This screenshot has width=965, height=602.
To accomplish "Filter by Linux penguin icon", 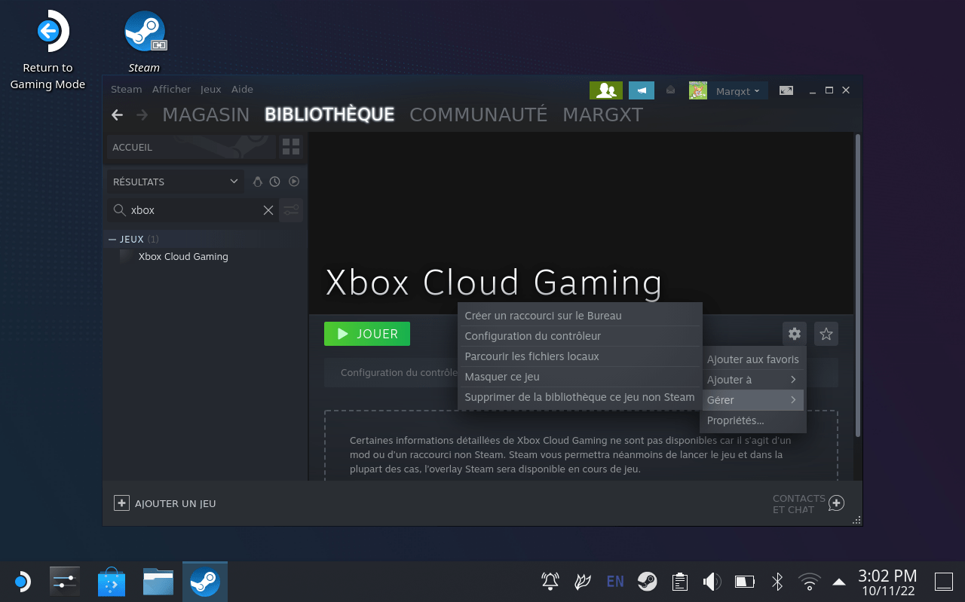I will point(258,182).
